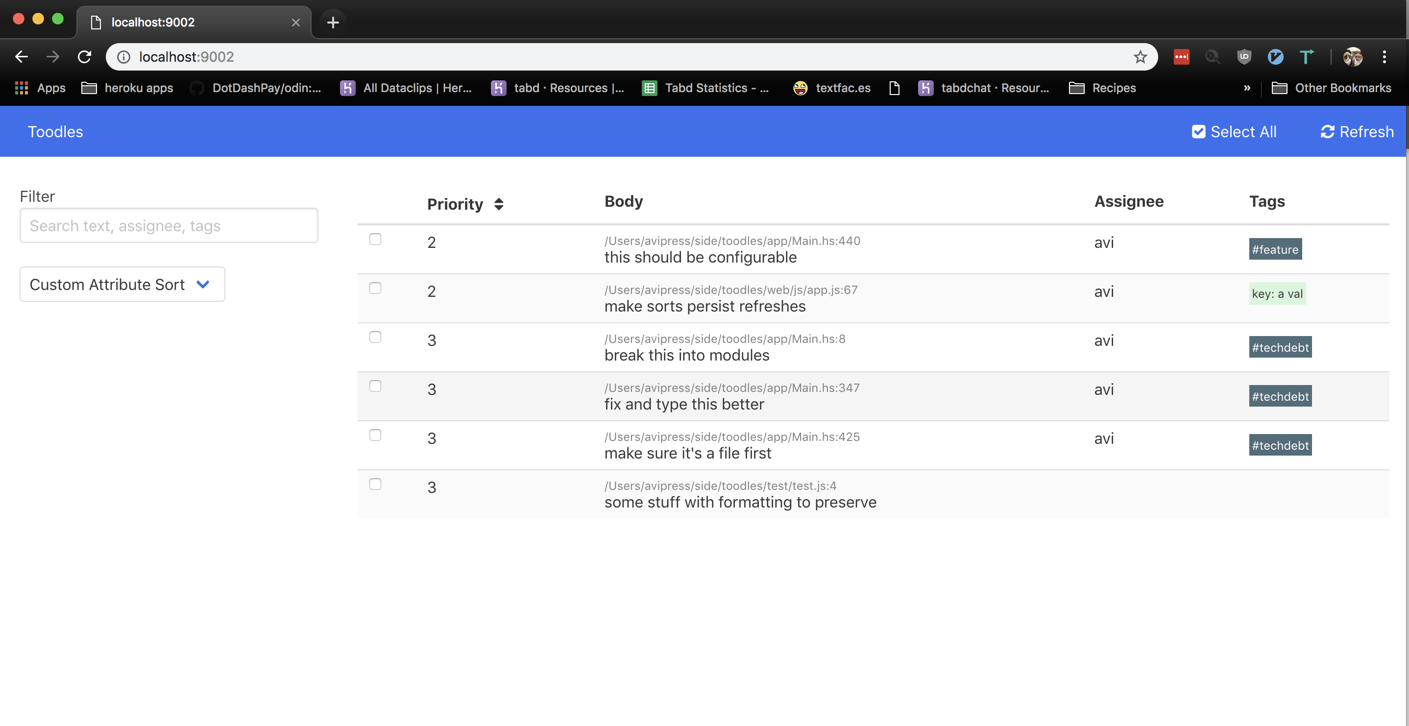Open the Other Bookmarks folder
The image size is (1409, 726).
click(x=1331, y=88)
